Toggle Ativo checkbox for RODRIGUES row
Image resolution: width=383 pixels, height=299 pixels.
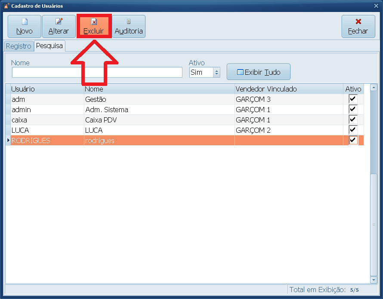pyautogui.click(x=353, y=140)
